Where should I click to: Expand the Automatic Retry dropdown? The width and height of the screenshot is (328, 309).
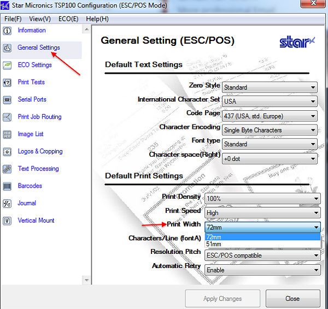point(262,270)
